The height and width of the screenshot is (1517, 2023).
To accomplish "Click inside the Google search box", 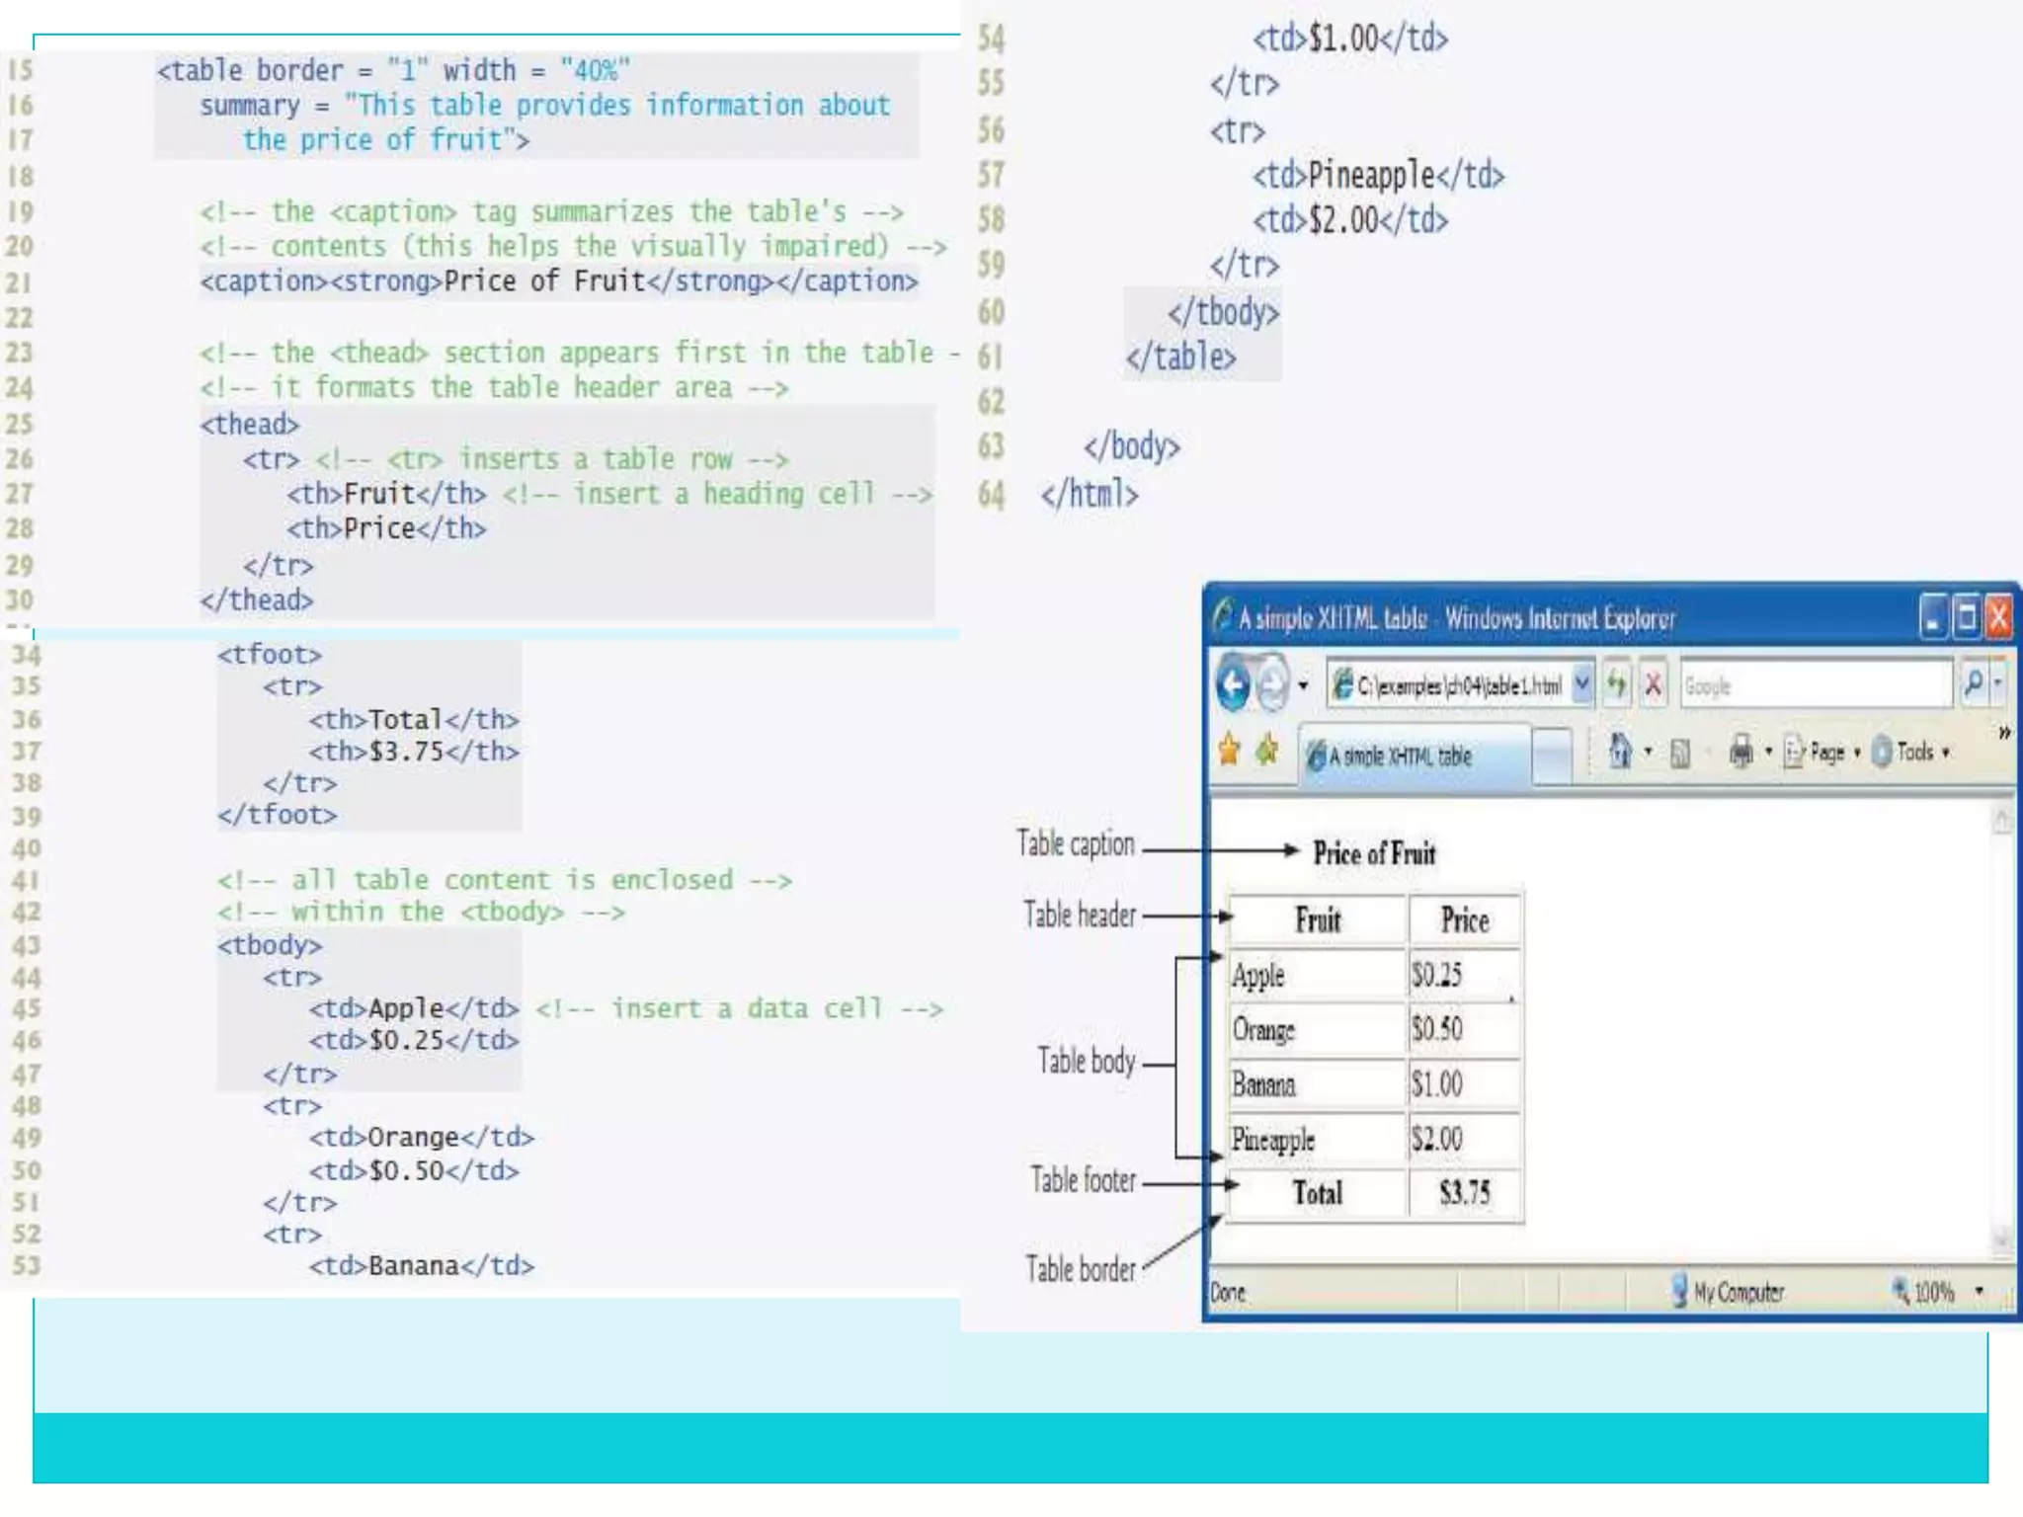I will click(1816, 684).
